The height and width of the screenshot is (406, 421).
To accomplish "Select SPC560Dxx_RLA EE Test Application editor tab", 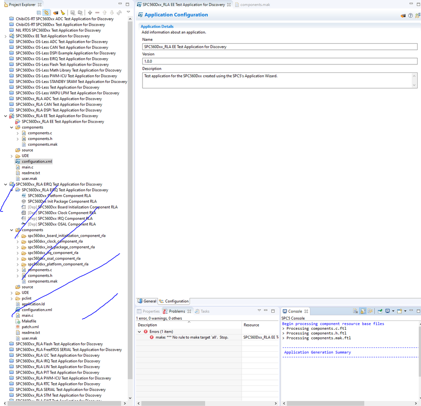I will (x=184, y=5).
